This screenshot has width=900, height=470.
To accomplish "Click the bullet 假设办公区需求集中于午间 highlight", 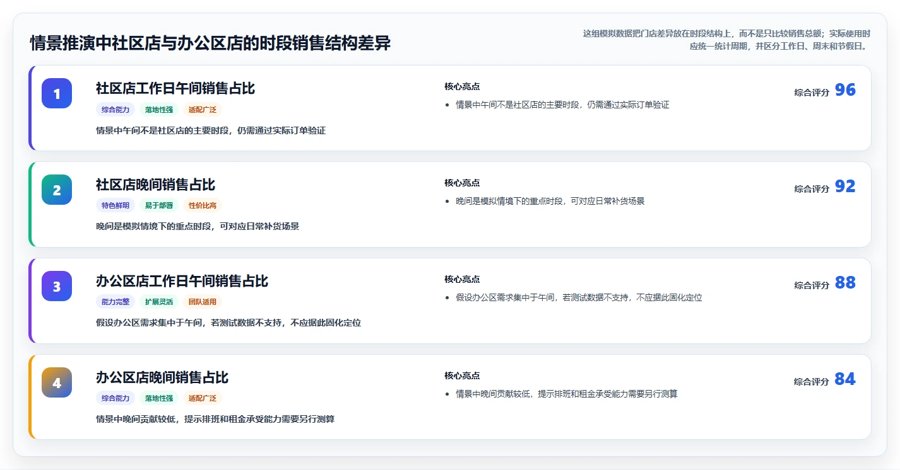I will coord(579,298).
